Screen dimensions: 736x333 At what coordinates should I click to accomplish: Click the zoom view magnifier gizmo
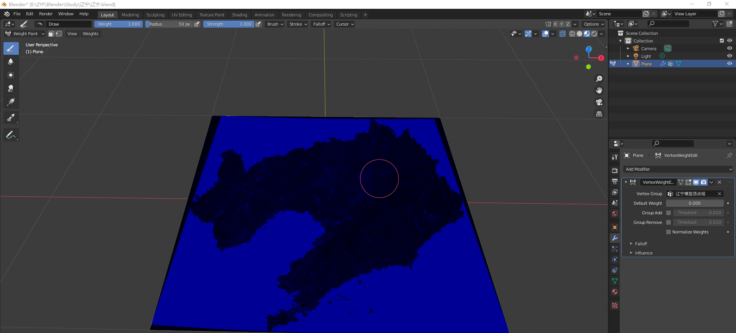[599, 79]
